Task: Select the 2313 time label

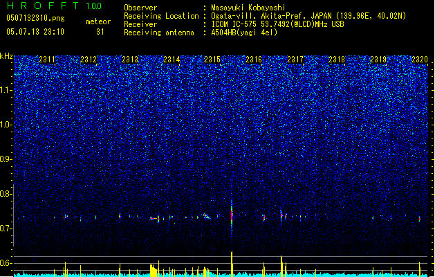Action: (x=130, y=60)
